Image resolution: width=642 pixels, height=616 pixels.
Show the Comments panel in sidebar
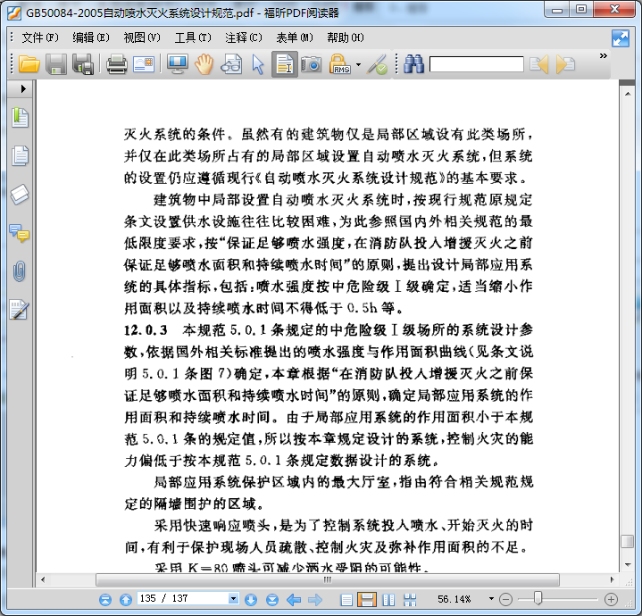point(20,233)
